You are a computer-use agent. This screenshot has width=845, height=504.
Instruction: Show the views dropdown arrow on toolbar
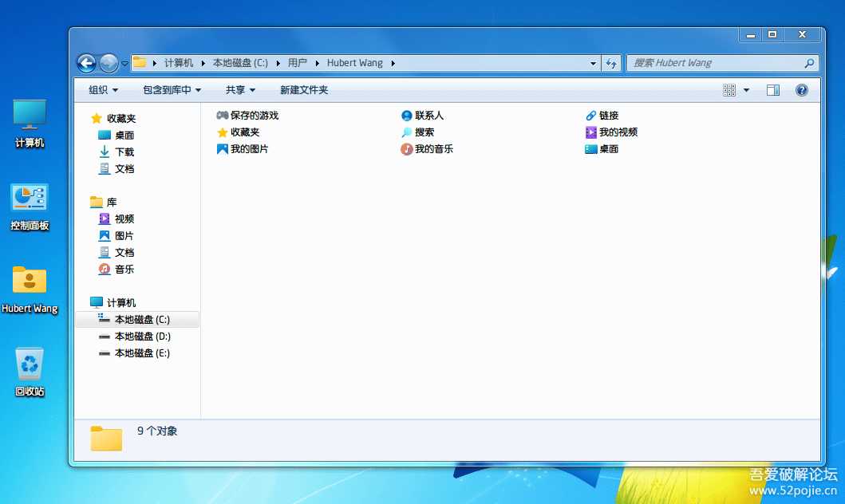click(746, 89)
